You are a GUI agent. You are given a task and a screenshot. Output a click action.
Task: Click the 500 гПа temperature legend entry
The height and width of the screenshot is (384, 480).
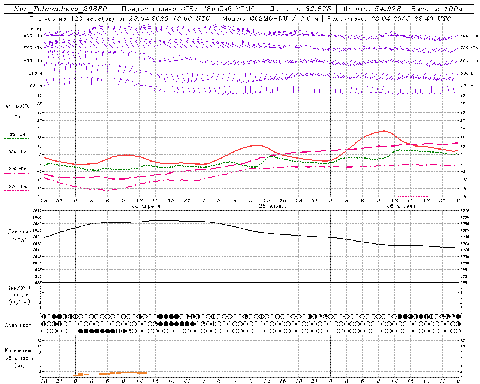(17, 188)
